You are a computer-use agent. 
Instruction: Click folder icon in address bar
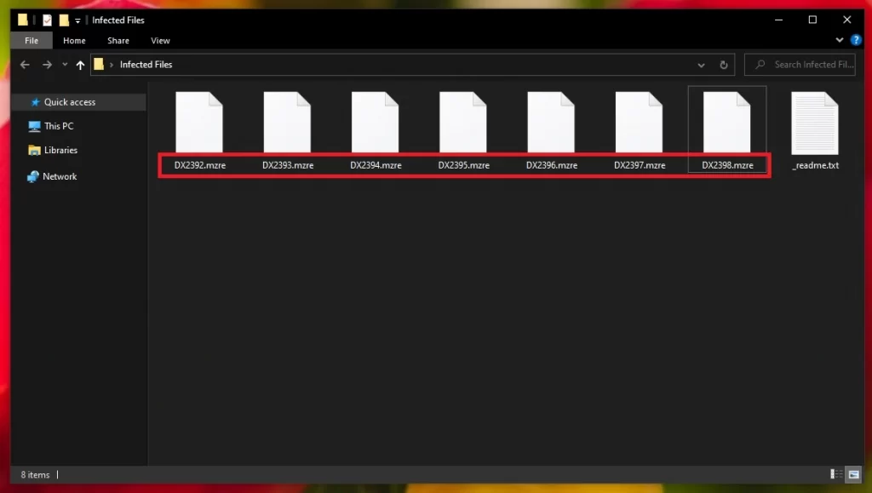(x=99, y=64)
